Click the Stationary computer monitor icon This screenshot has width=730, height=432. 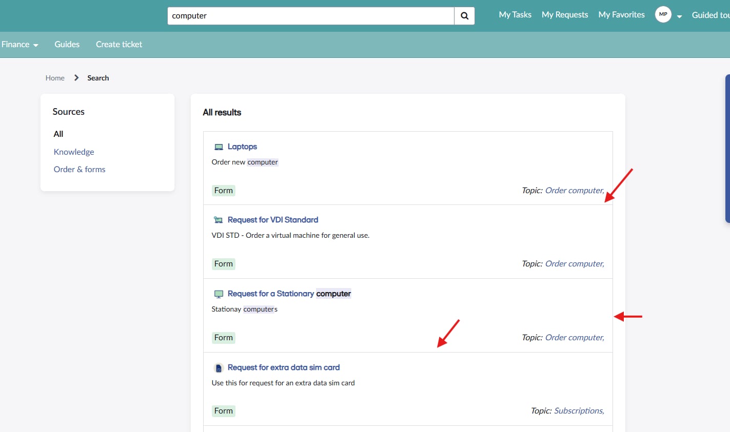coord(219,294)
